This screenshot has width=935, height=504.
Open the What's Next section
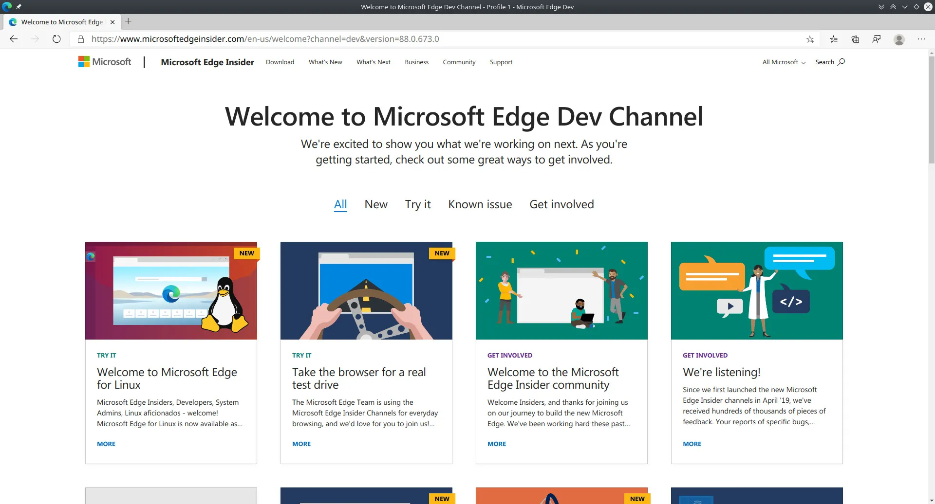[x=373, y=62]
